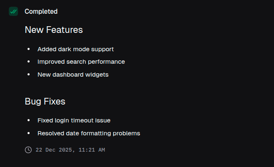Select "Improved search performance" list item
Viewport: 274px width, 167px height.
(81, 62)
